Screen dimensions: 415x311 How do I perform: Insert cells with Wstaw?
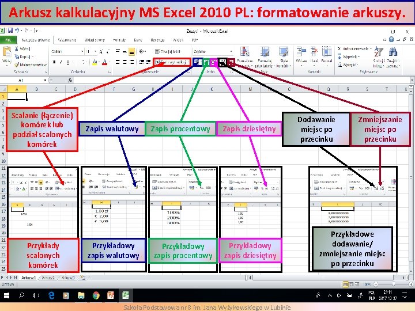(x=301, y=56)
